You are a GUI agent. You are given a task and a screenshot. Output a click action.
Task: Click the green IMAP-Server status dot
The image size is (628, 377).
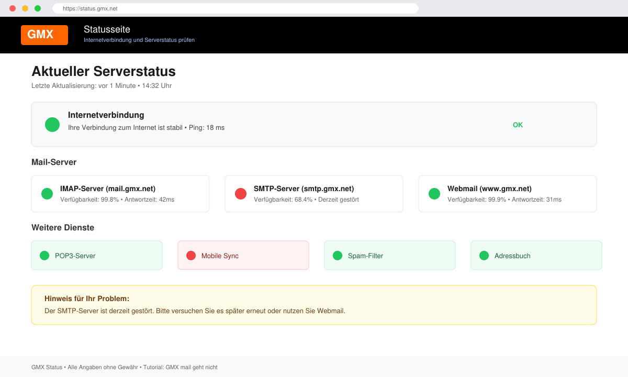pyautogui.click(x=47, y=194)
